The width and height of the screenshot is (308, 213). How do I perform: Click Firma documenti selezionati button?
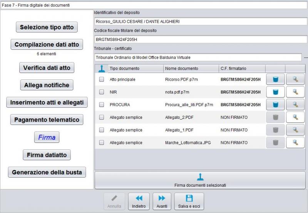pos(200,180)
